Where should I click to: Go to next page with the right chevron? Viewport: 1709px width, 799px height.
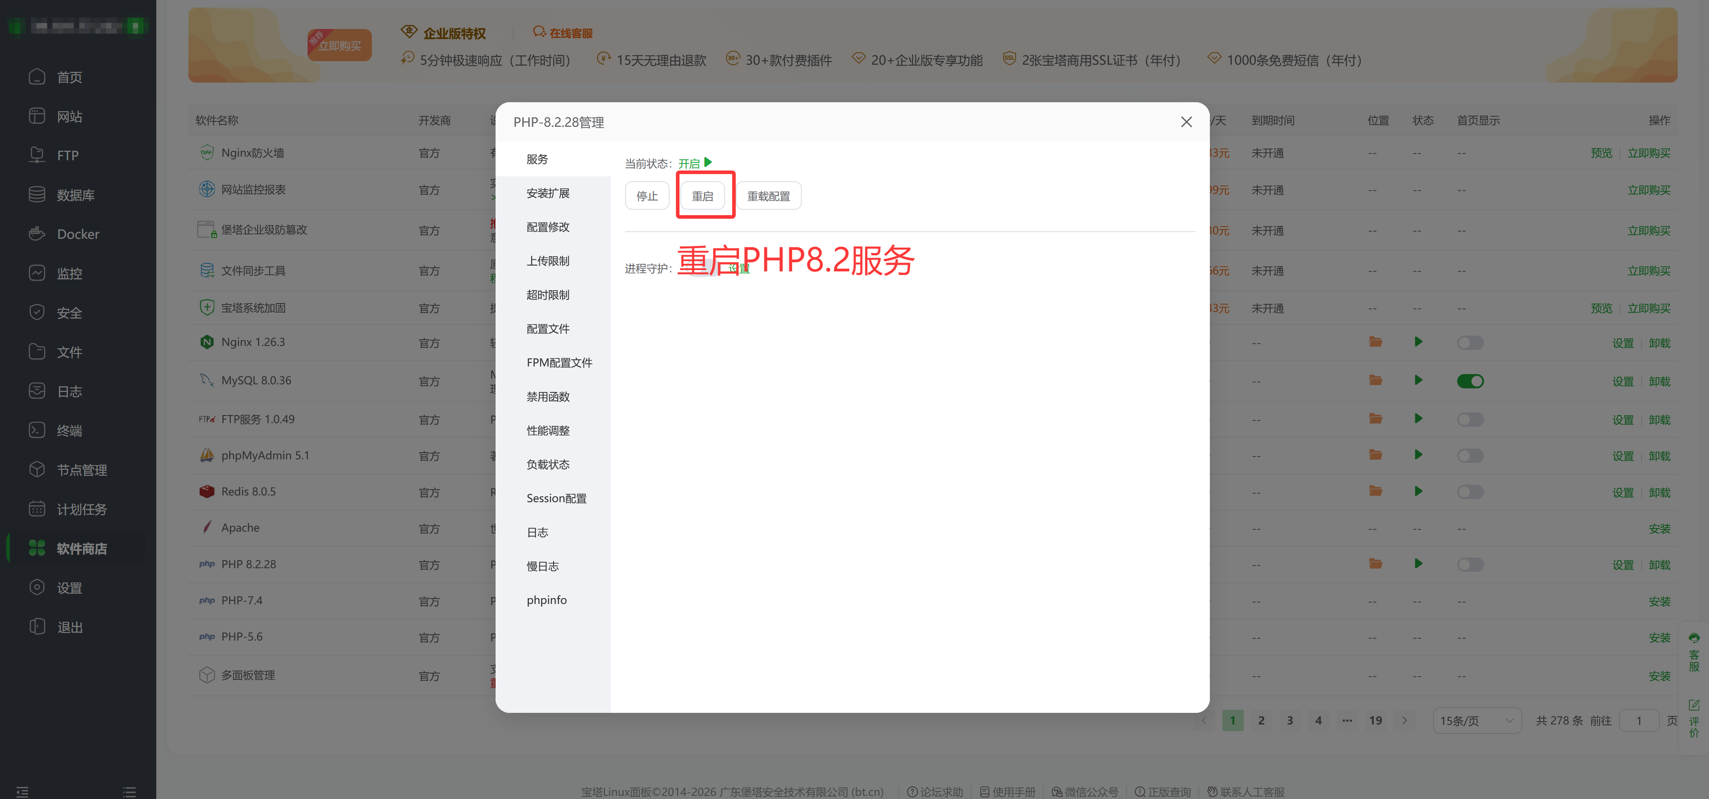tap(1404, 720)
